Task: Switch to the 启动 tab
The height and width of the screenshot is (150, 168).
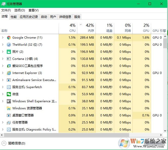Action: click(x=44, y=17)
